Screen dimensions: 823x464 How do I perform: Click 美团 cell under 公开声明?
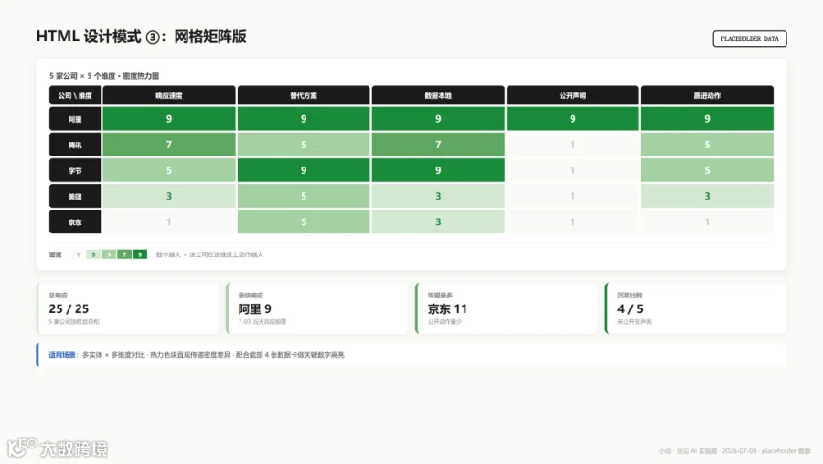pyautogui.click(x=572, y=196)
